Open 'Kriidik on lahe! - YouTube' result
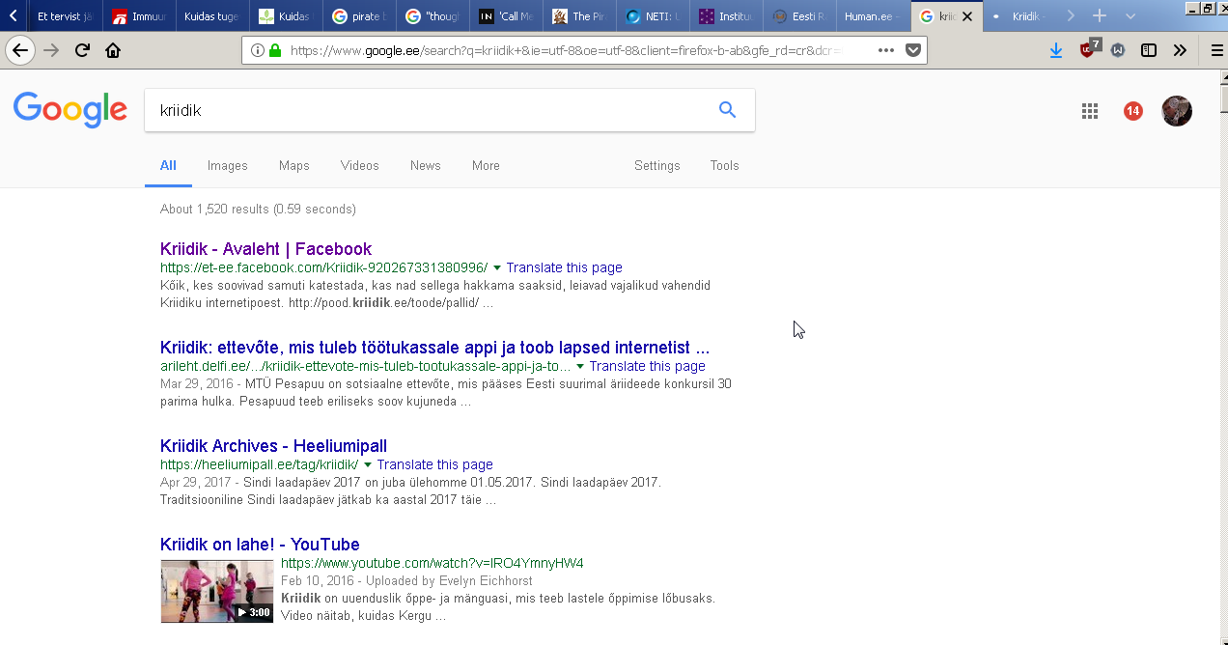The width and height of the screenshot is (1228, 645). [x=260, y=545]
